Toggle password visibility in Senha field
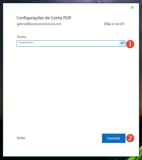The width and height of the screenshot is (142, 160). point(122,43)
